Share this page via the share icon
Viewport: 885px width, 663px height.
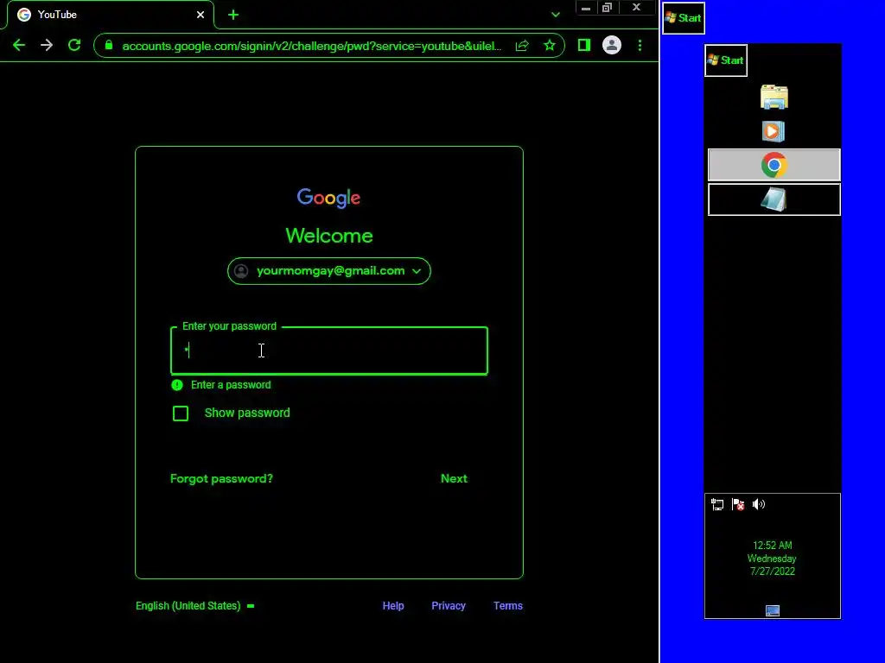[x=522, y=46]
